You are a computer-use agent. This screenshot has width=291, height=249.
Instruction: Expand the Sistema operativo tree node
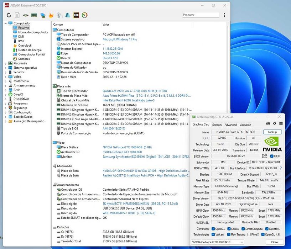point(6,68)
